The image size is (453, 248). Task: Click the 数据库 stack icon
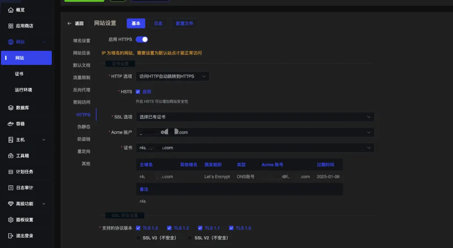point(11,108)
